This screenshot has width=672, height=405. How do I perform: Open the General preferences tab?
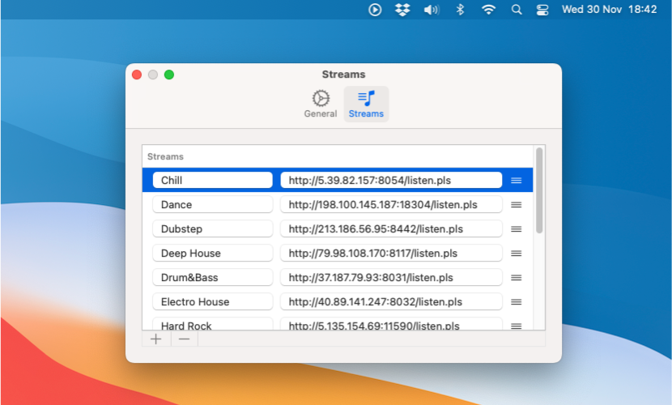point(321,104)
